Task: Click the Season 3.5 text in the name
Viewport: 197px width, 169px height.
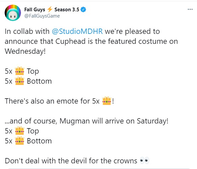Action: tap(67, 10)
